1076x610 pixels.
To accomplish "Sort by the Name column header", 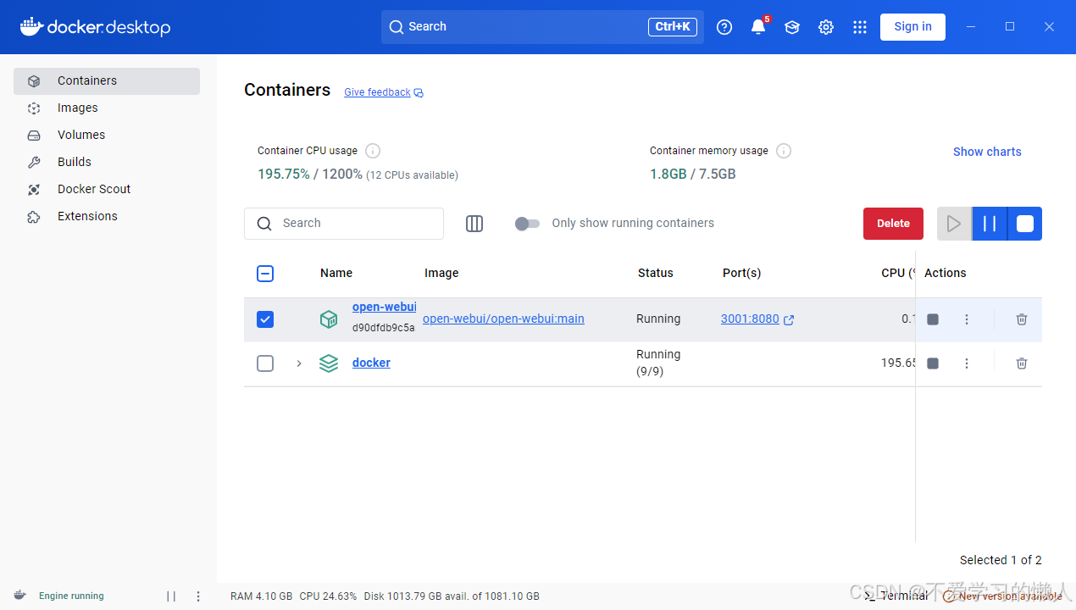I will [336, 273].
